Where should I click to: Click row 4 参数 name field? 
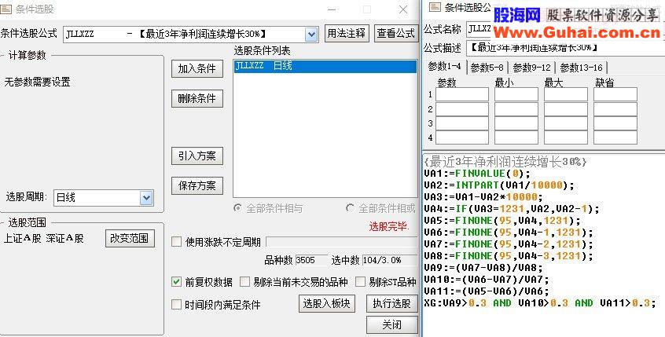(x=462, y=137)
